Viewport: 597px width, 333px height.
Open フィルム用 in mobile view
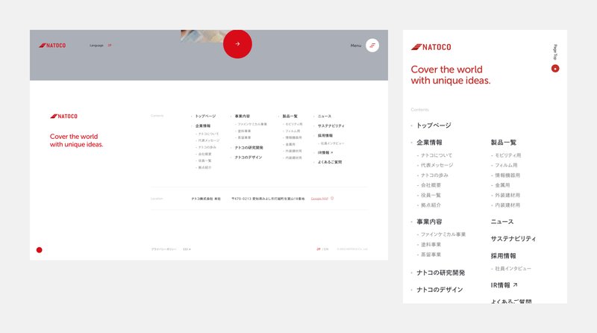(x=506, y=165)
